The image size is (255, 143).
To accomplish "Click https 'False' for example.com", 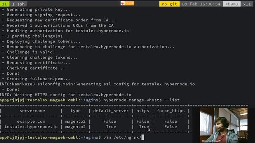I will 143,122.
